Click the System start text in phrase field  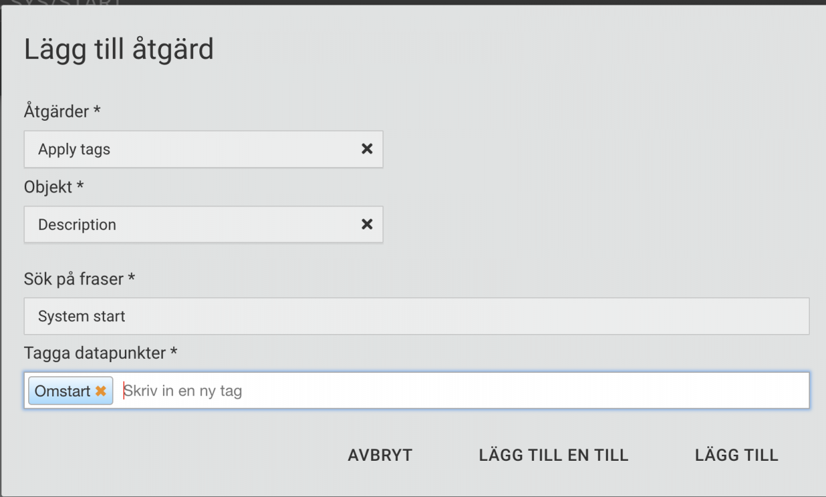(x=82, y=316)
